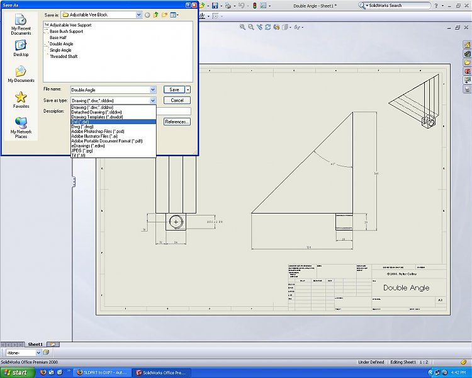The width and height of the screenshot is (472, 378).
Task: Open Design Library from the task pane
Action: click(x=467, y=54)
